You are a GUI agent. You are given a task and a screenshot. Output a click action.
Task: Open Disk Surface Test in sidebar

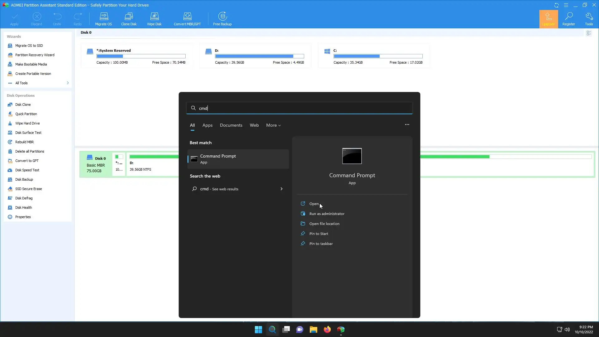[x=28, y=133]
